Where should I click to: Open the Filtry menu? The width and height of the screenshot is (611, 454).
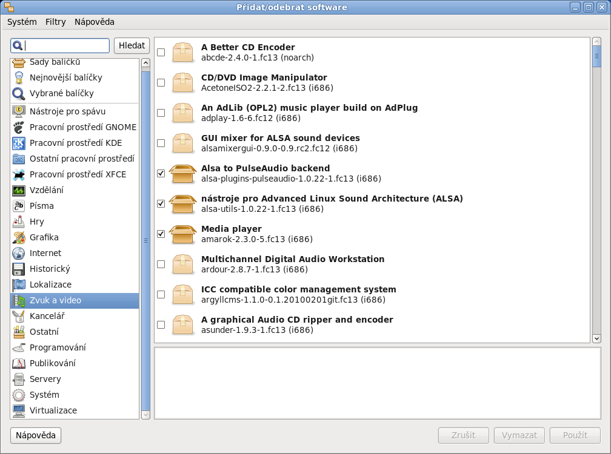[55, 22]
